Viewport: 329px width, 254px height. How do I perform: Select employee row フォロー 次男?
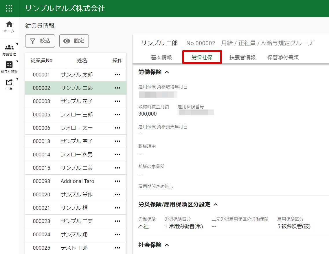76,155
